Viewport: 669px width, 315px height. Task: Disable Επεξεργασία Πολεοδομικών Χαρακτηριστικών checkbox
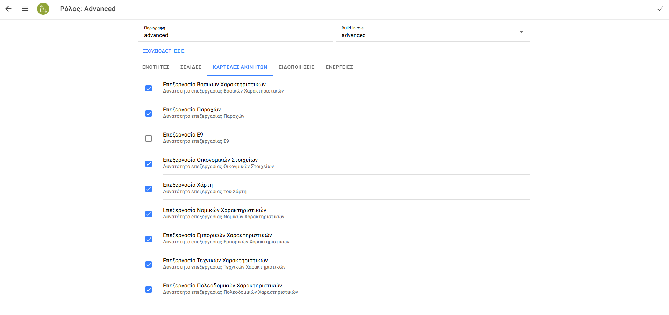tap(149, 290)
